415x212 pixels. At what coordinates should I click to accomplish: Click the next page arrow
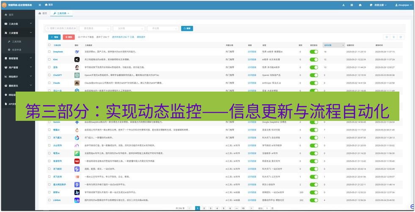point(251,208)
